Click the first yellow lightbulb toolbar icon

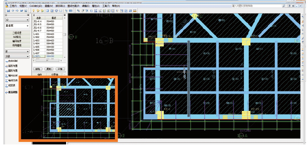(34, 11)
